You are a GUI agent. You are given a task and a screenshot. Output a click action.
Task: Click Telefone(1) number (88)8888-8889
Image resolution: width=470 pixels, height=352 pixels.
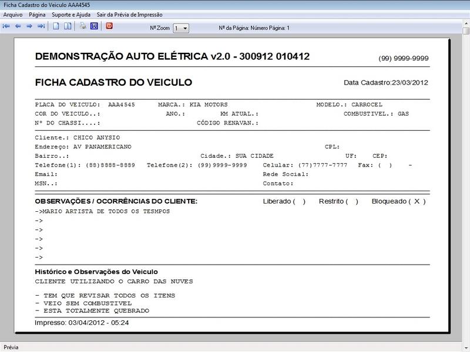coord(110,165)
